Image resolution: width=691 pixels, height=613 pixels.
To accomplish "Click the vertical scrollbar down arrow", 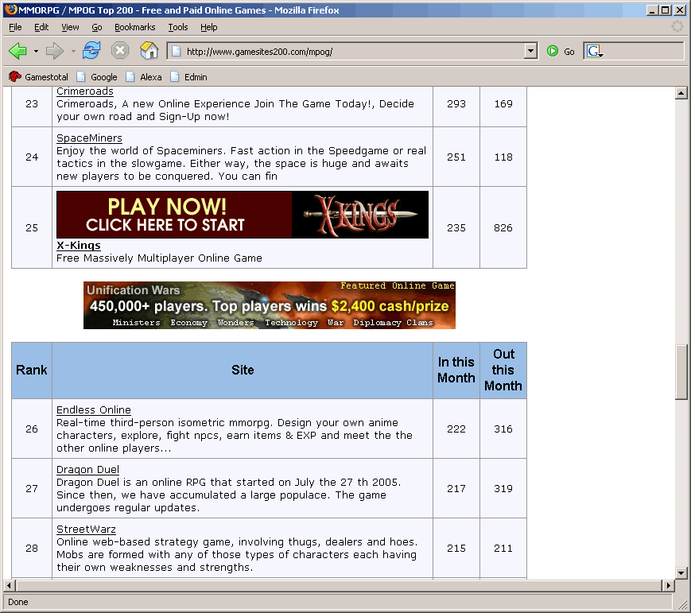I will (681, 572).
